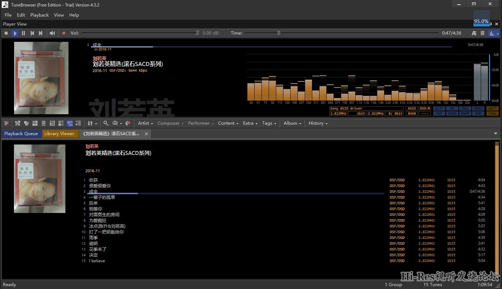Open the search filter dropdown arrow
The image size is (502, 289).
point(121,124)
